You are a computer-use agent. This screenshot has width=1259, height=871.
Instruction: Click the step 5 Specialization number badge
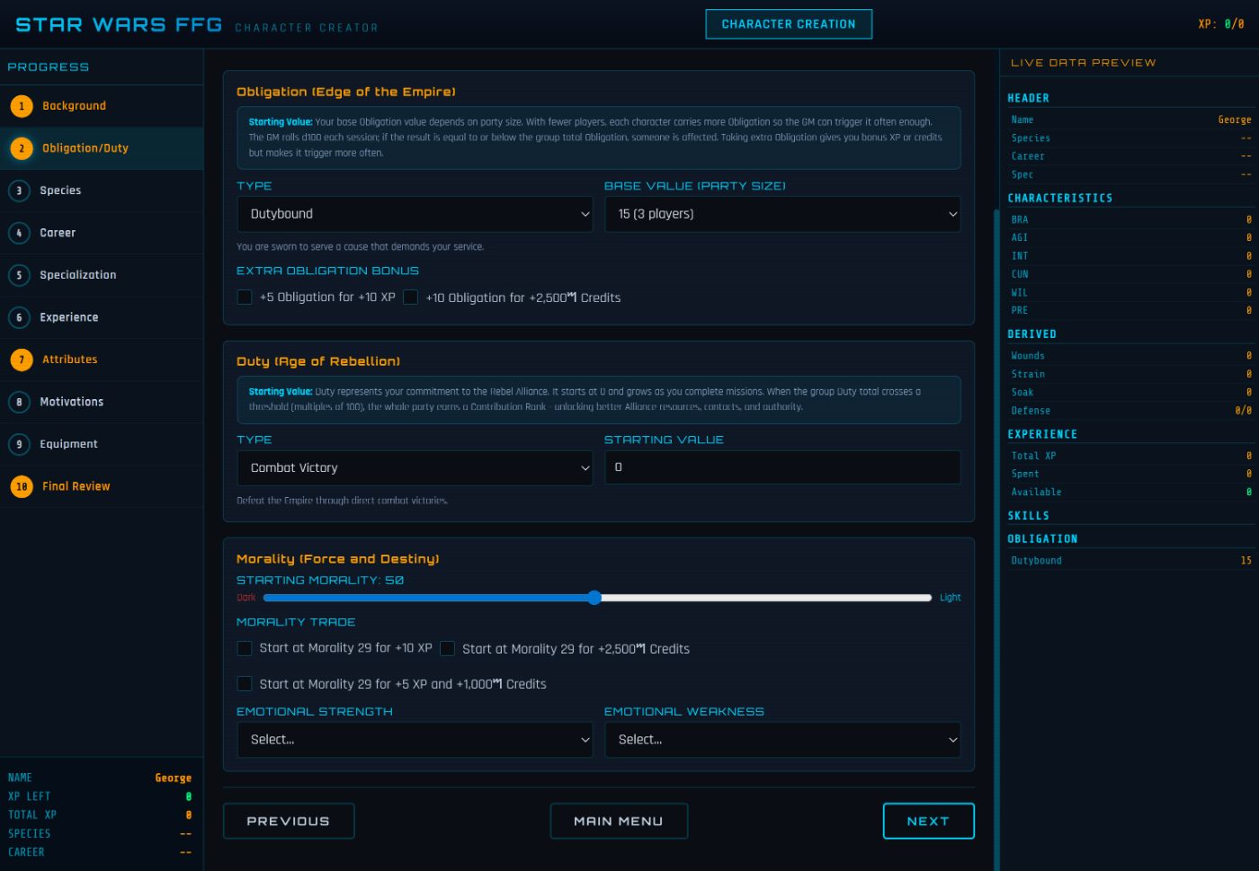[x=19, y=275]
